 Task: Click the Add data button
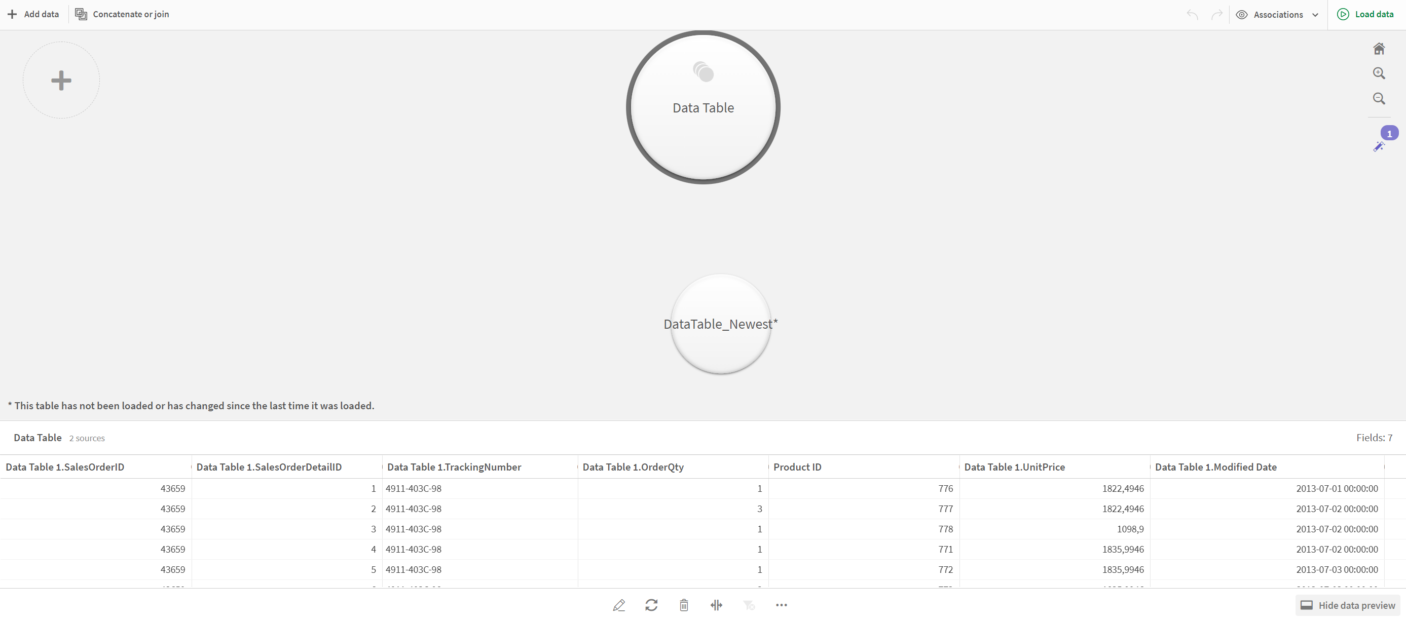click(31, 14)
